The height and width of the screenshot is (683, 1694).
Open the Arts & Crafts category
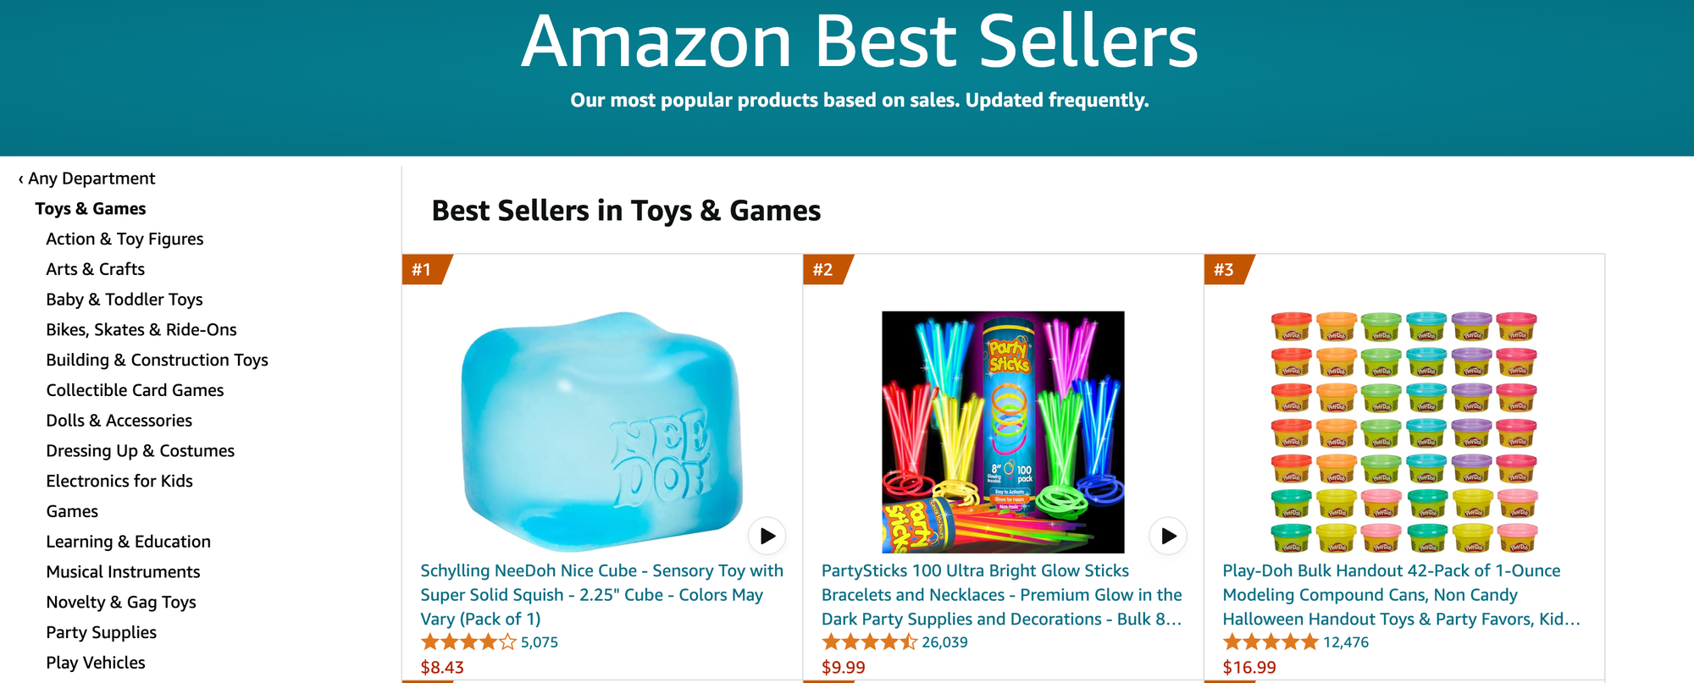[95, 268]
